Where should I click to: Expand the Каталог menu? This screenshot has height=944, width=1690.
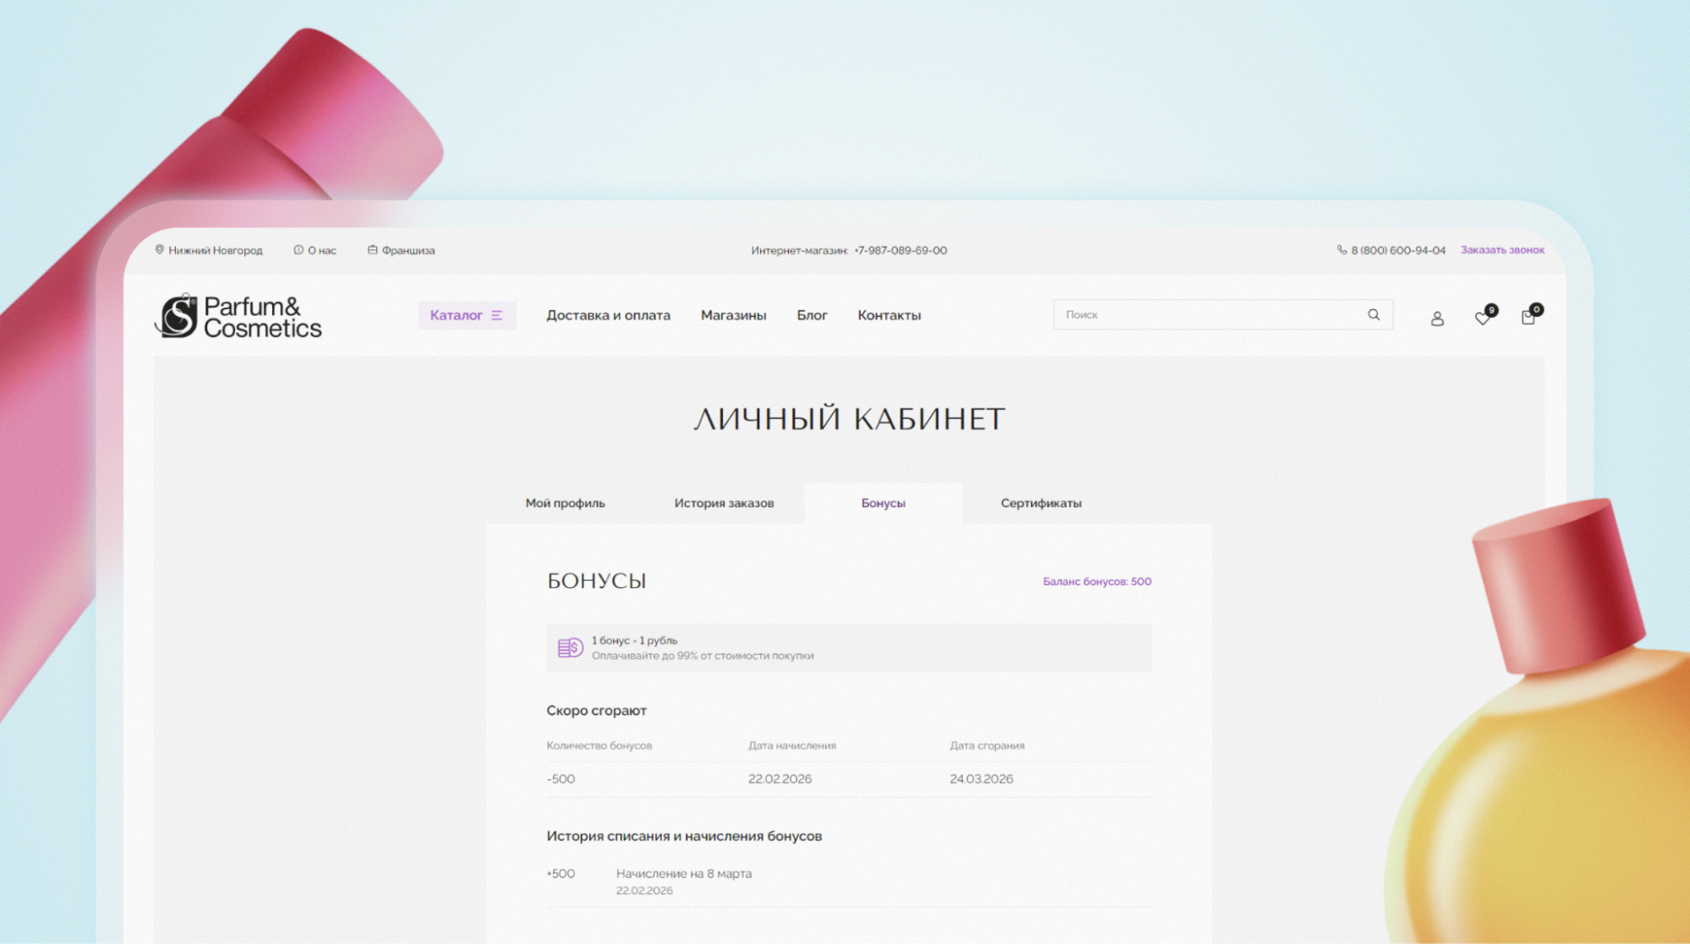[x=466, y=315]
